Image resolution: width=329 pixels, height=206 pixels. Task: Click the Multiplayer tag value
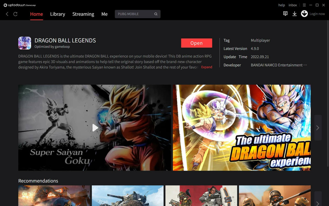click(260, 40)
